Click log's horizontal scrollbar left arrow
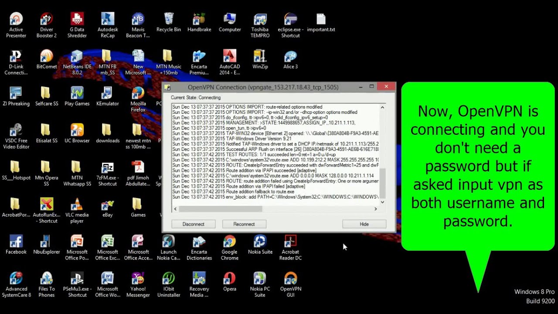 coord(176,209)
